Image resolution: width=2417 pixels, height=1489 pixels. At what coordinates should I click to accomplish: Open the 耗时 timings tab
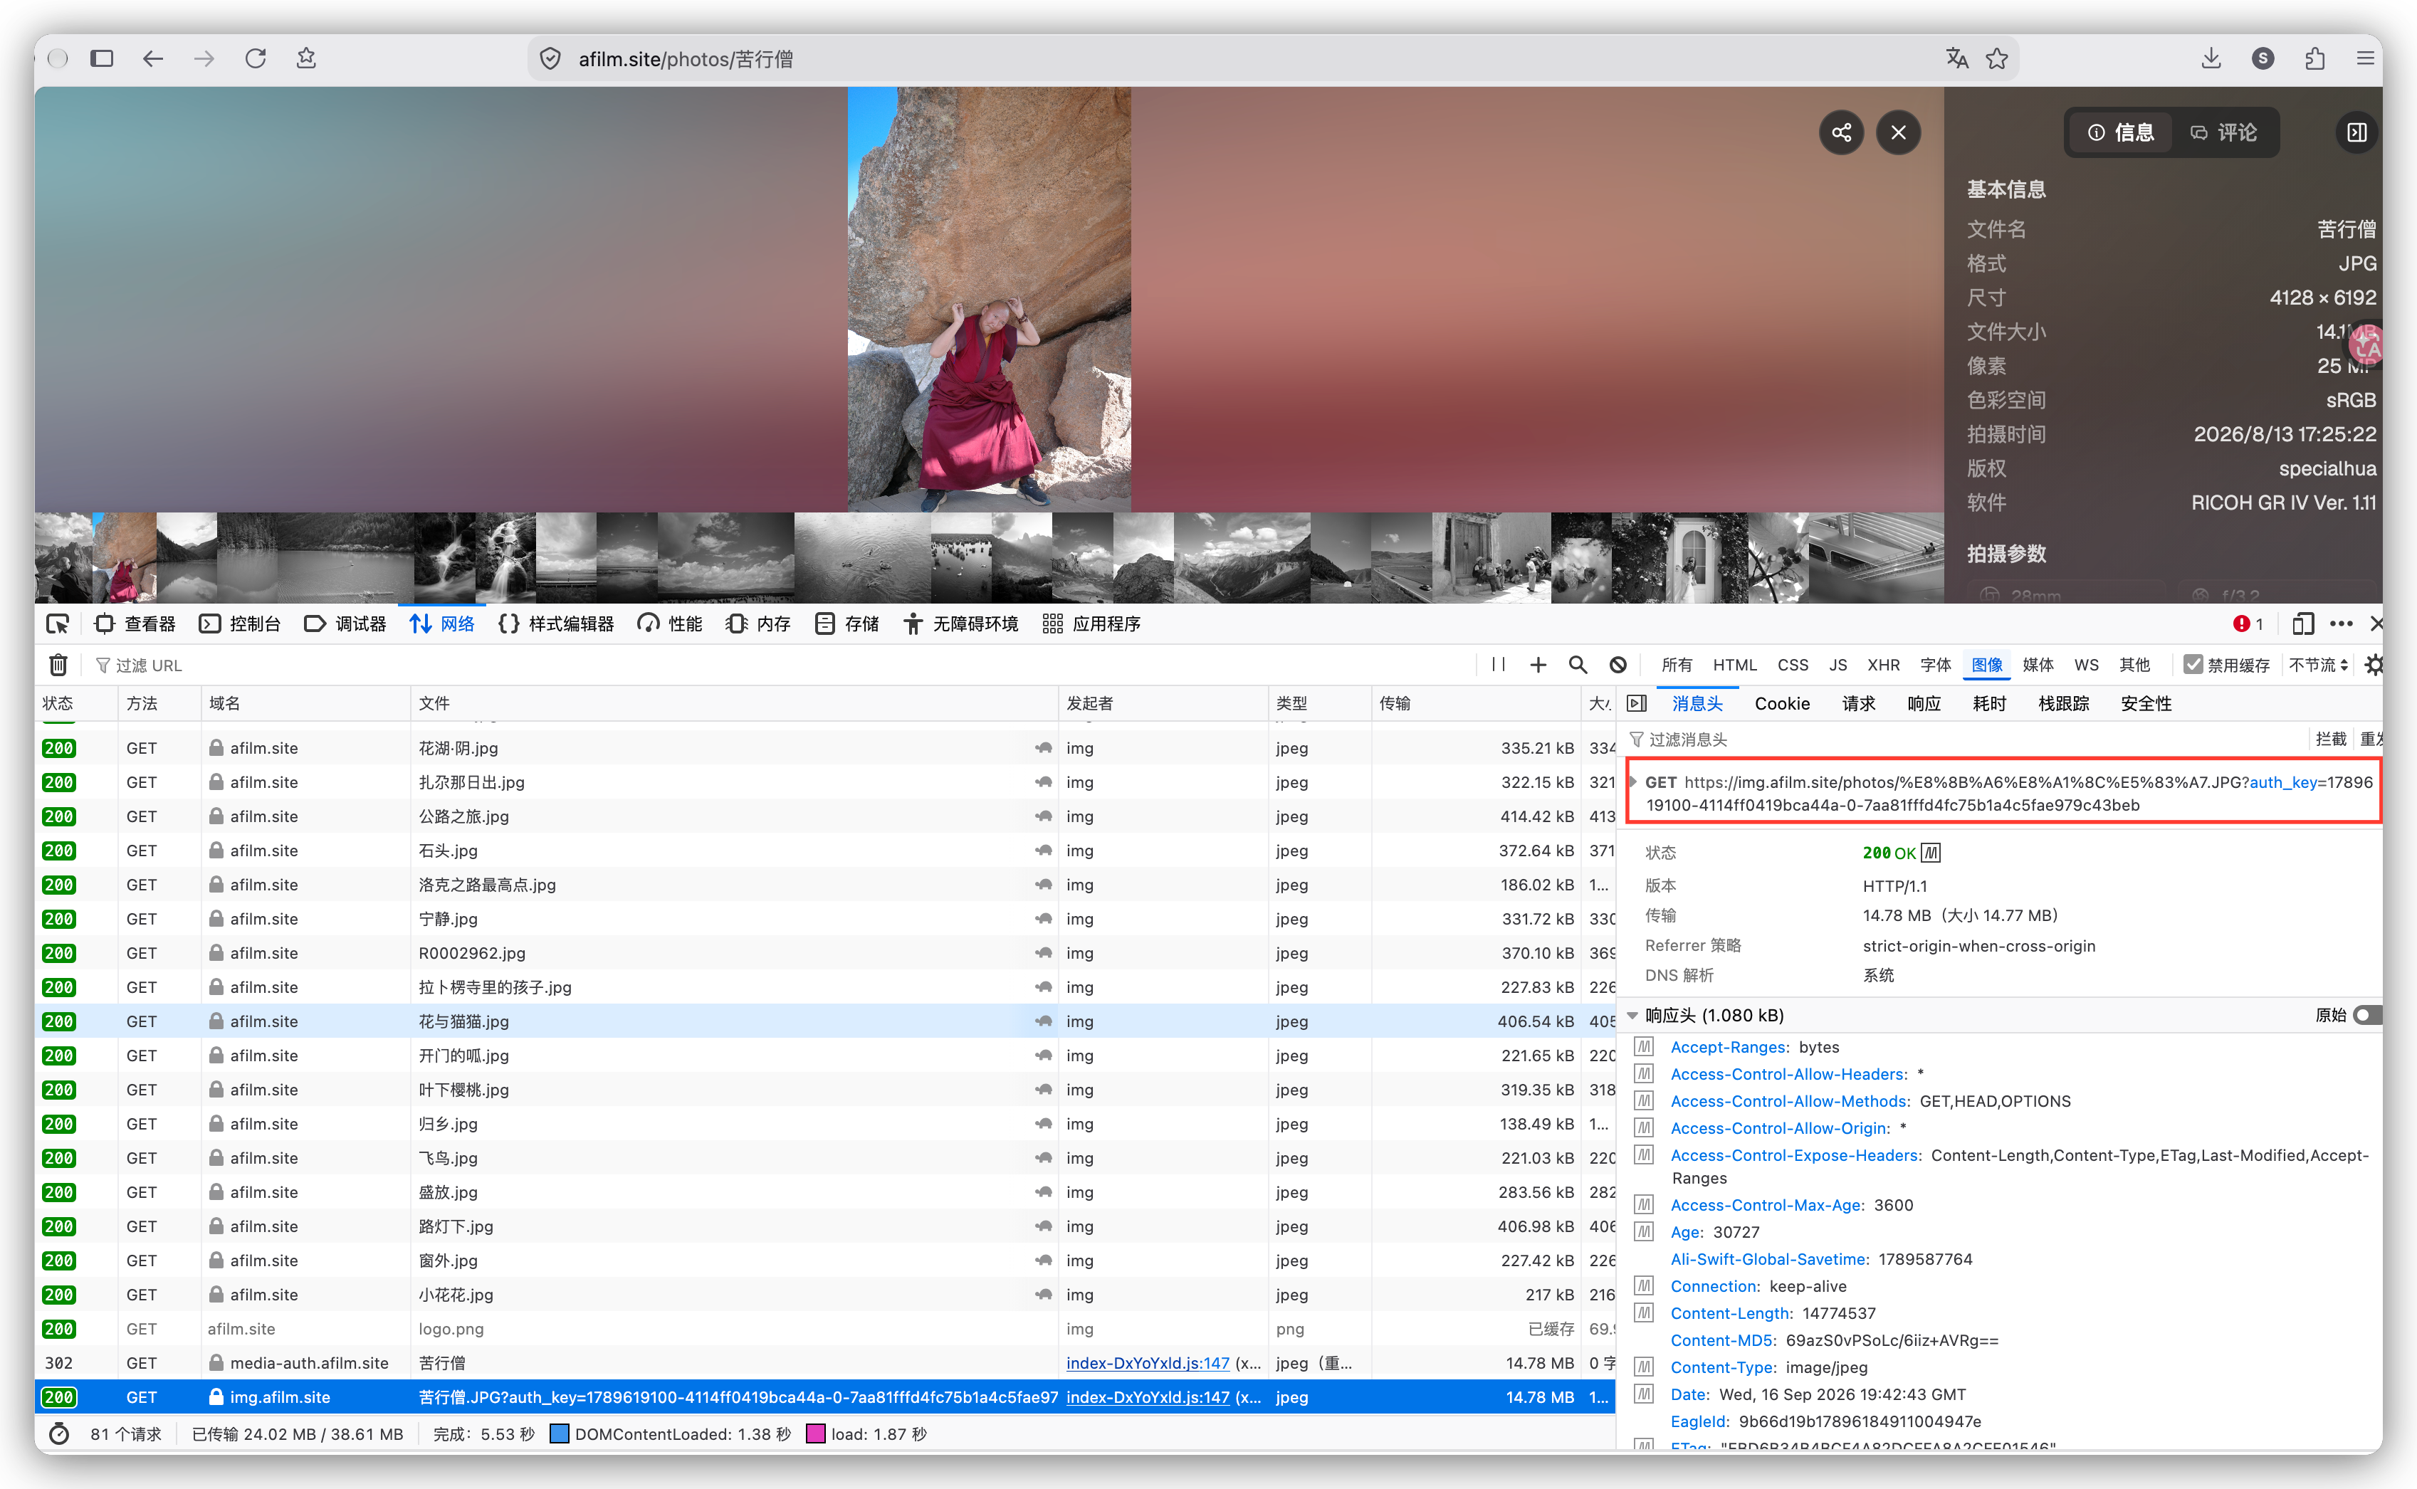1988,703
